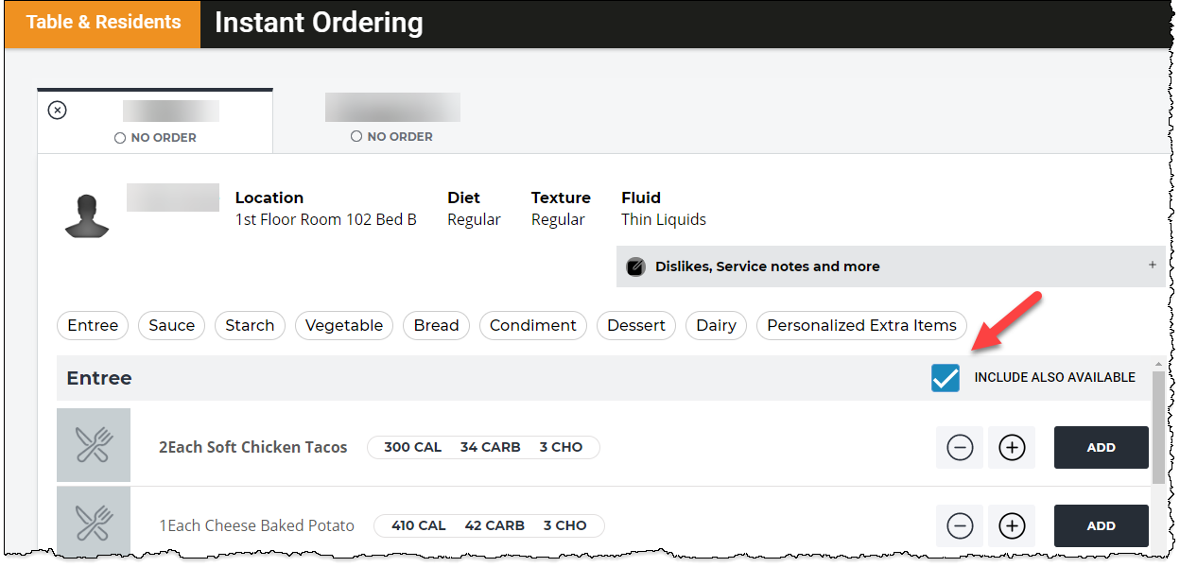Expand Dislikes, Service notes and more panel
The image size is (1180, 567).
(1153, 266)
